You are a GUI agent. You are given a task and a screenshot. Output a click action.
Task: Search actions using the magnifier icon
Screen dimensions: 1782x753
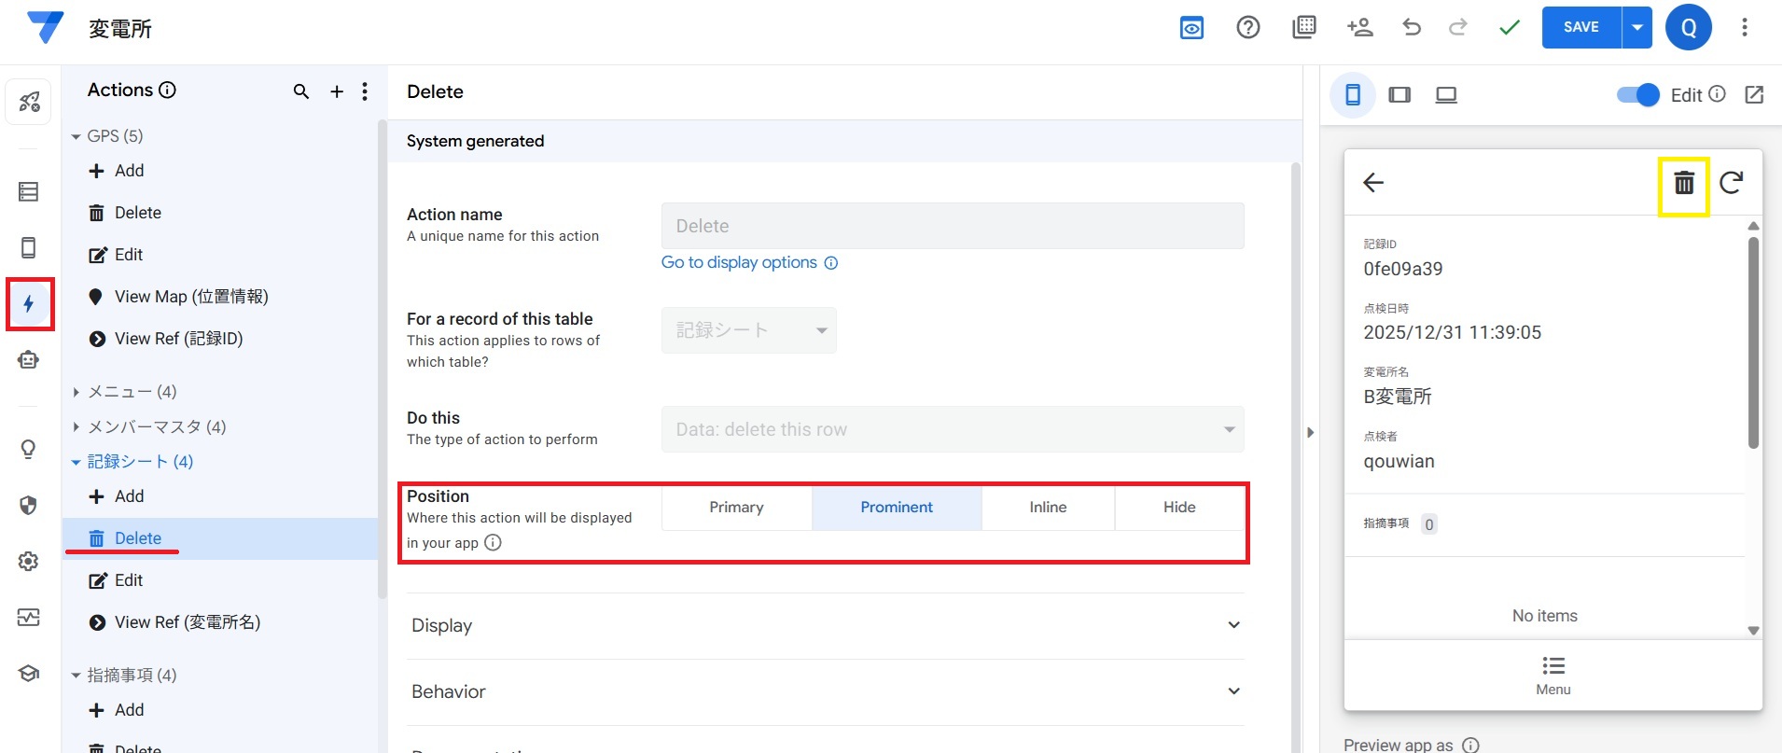coord(300,91)
